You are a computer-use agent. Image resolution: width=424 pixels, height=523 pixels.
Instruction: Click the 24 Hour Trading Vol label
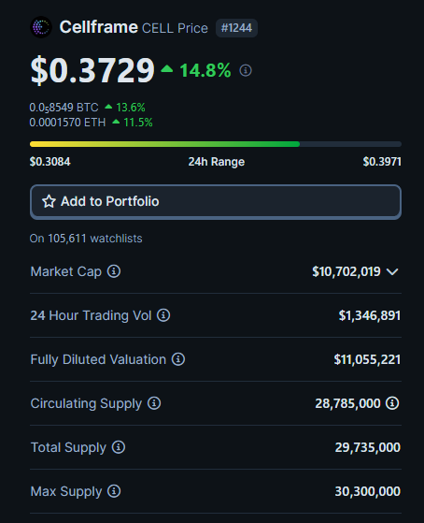(91, 315)
